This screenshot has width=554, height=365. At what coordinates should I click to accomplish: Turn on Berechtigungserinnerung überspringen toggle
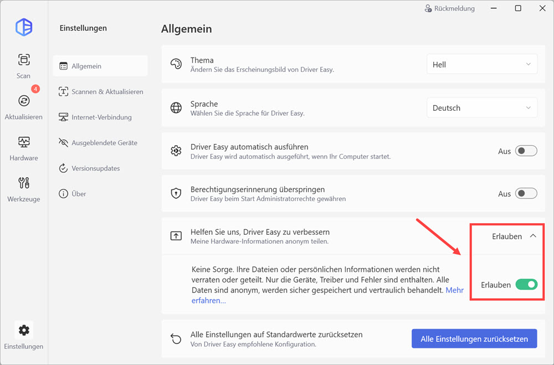tap(526, 193)
